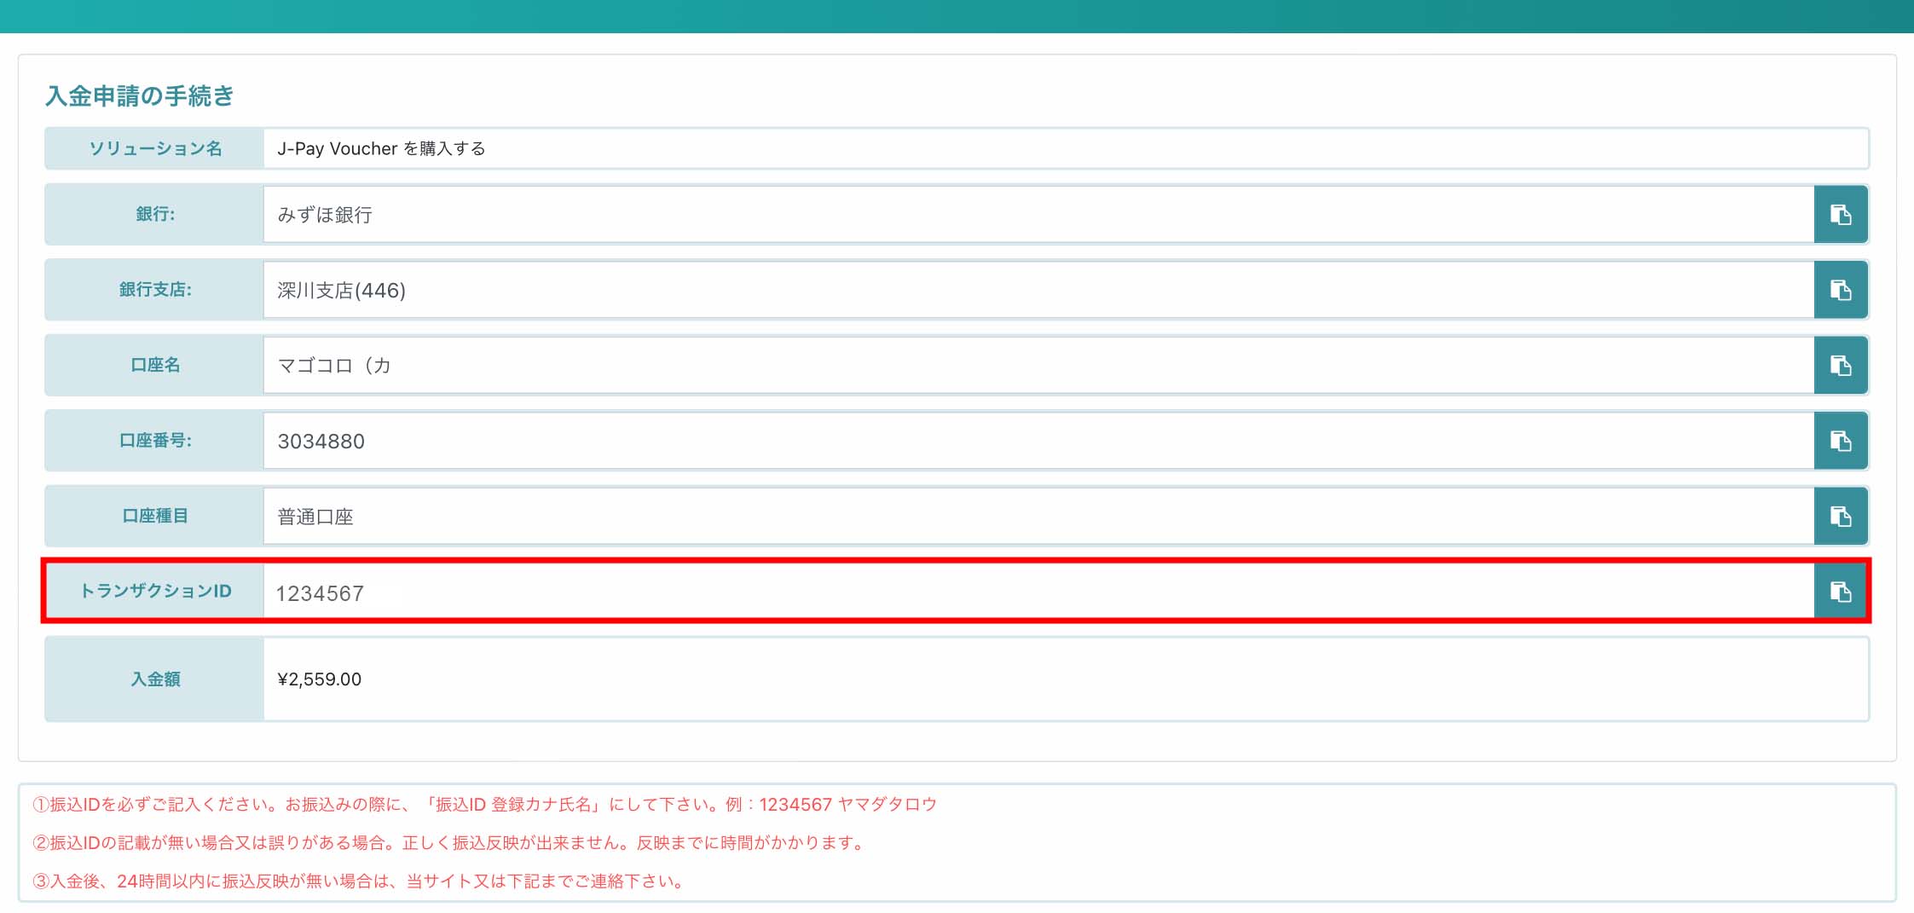This screenshot has width=1914, height=913.
Task: Copy the account number 3034880
Action: click(1841, 441)
